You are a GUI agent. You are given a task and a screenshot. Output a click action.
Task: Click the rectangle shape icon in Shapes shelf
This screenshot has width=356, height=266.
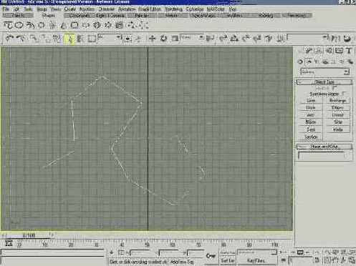74,25
